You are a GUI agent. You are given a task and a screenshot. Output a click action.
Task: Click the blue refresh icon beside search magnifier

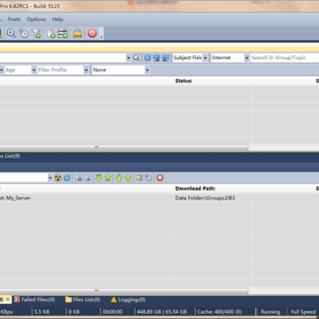(x=148, y=58)
